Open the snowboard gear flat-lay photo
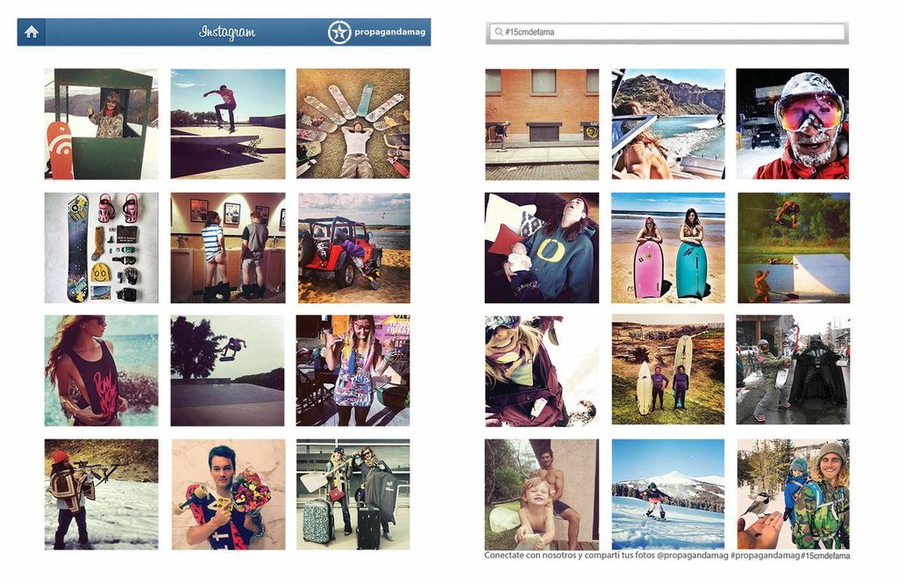This screenshot has width=898, height=583. tap(102, 248)
